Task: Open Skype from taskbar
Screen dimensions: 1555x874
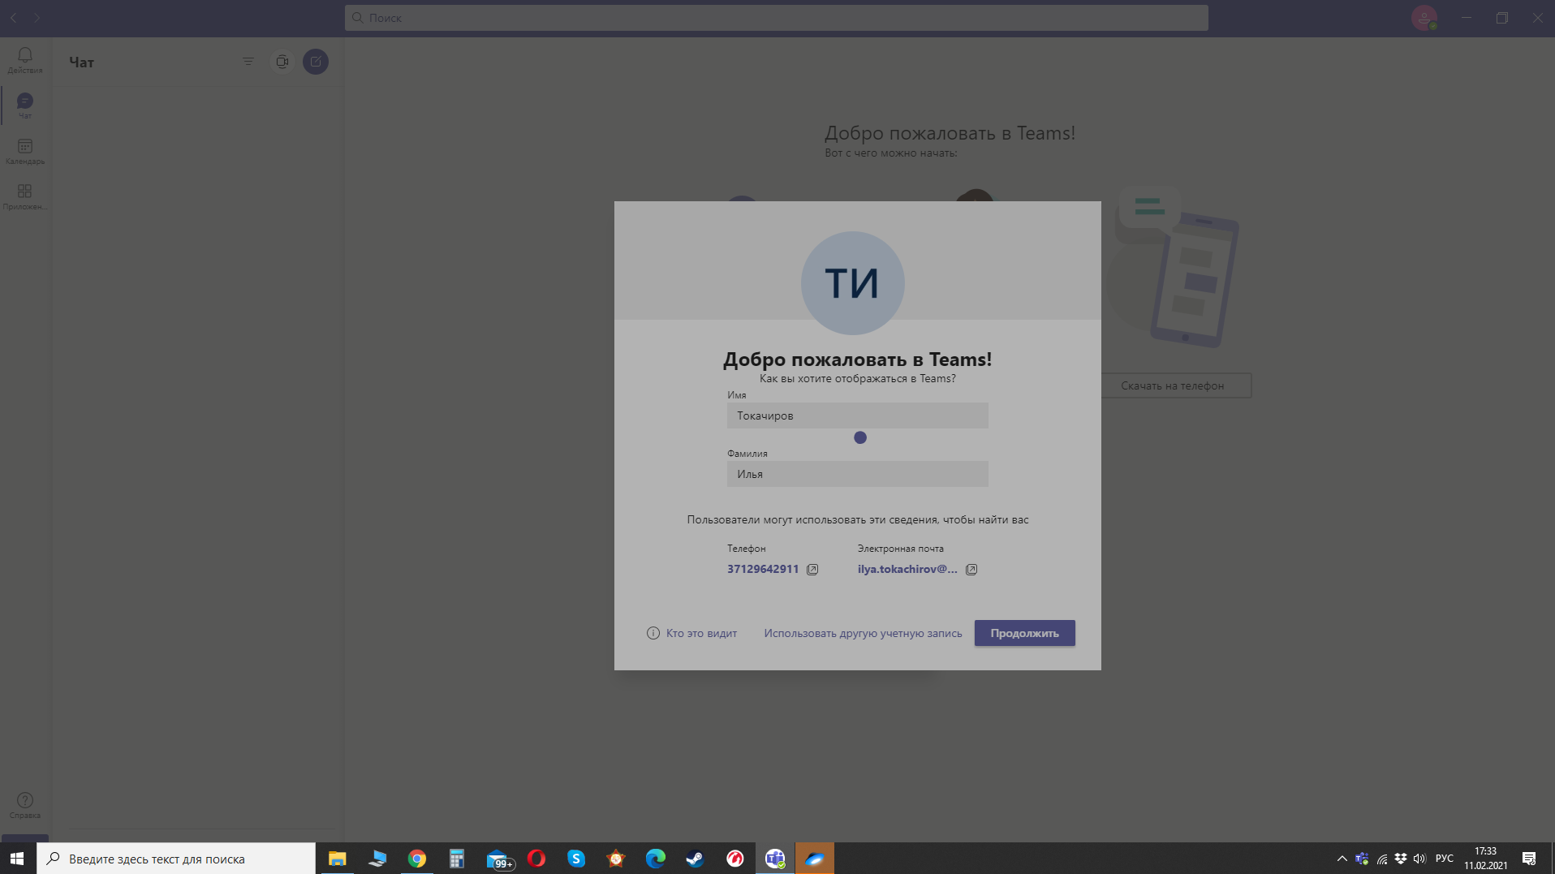Action: pos(576,859)
